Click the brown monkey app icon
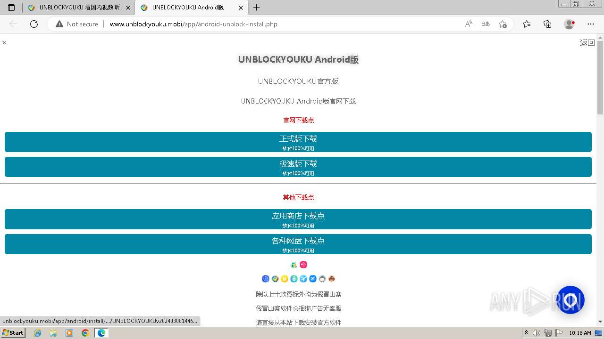This screenshot has height=339, width=604. [x=332, y=279]
